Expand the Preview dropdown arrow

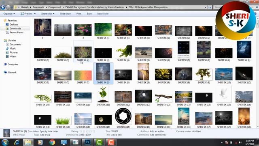tap(35, 14)
